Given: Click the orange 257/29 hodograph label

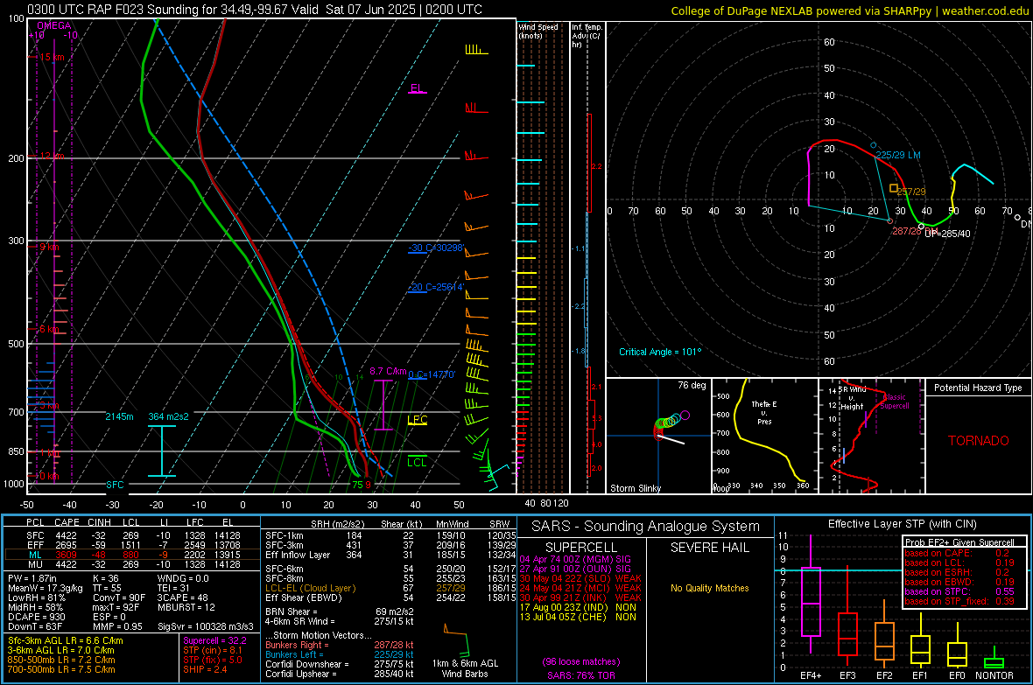Looking at the screenshot, I should (911, 192).
